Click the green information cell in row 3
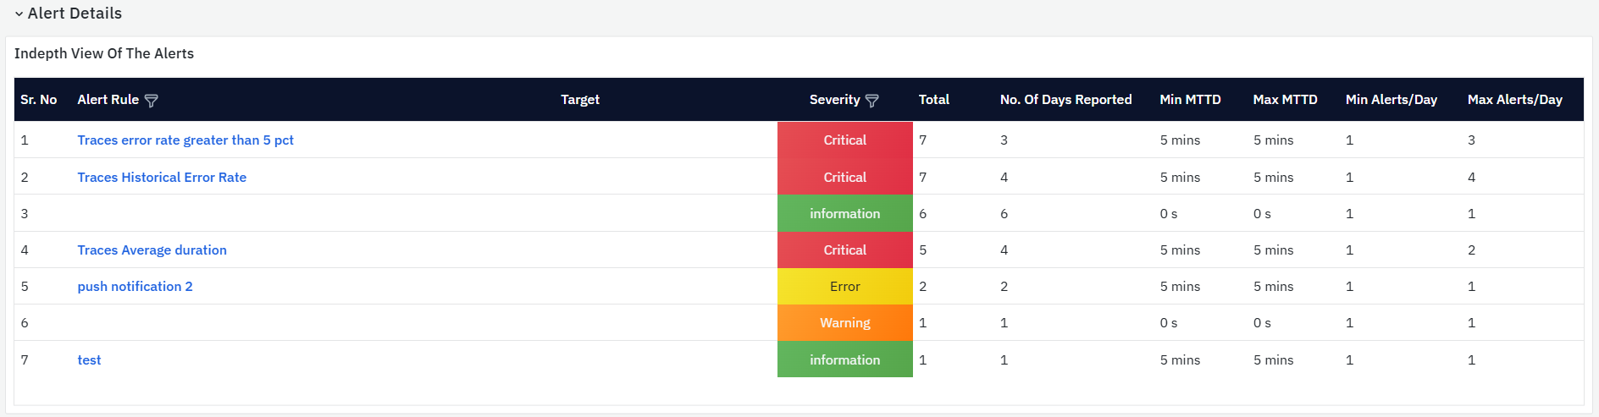1599x417 pixels. point(844,214)
